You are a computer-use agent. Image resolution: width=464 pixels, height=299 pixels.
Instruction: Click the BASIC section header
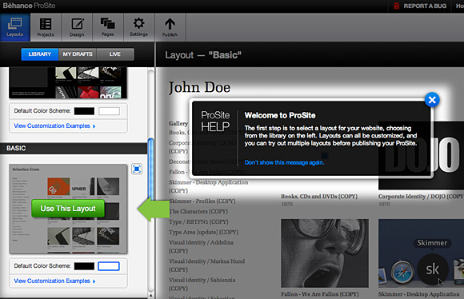pyautogui.click(x=74, y=148)
